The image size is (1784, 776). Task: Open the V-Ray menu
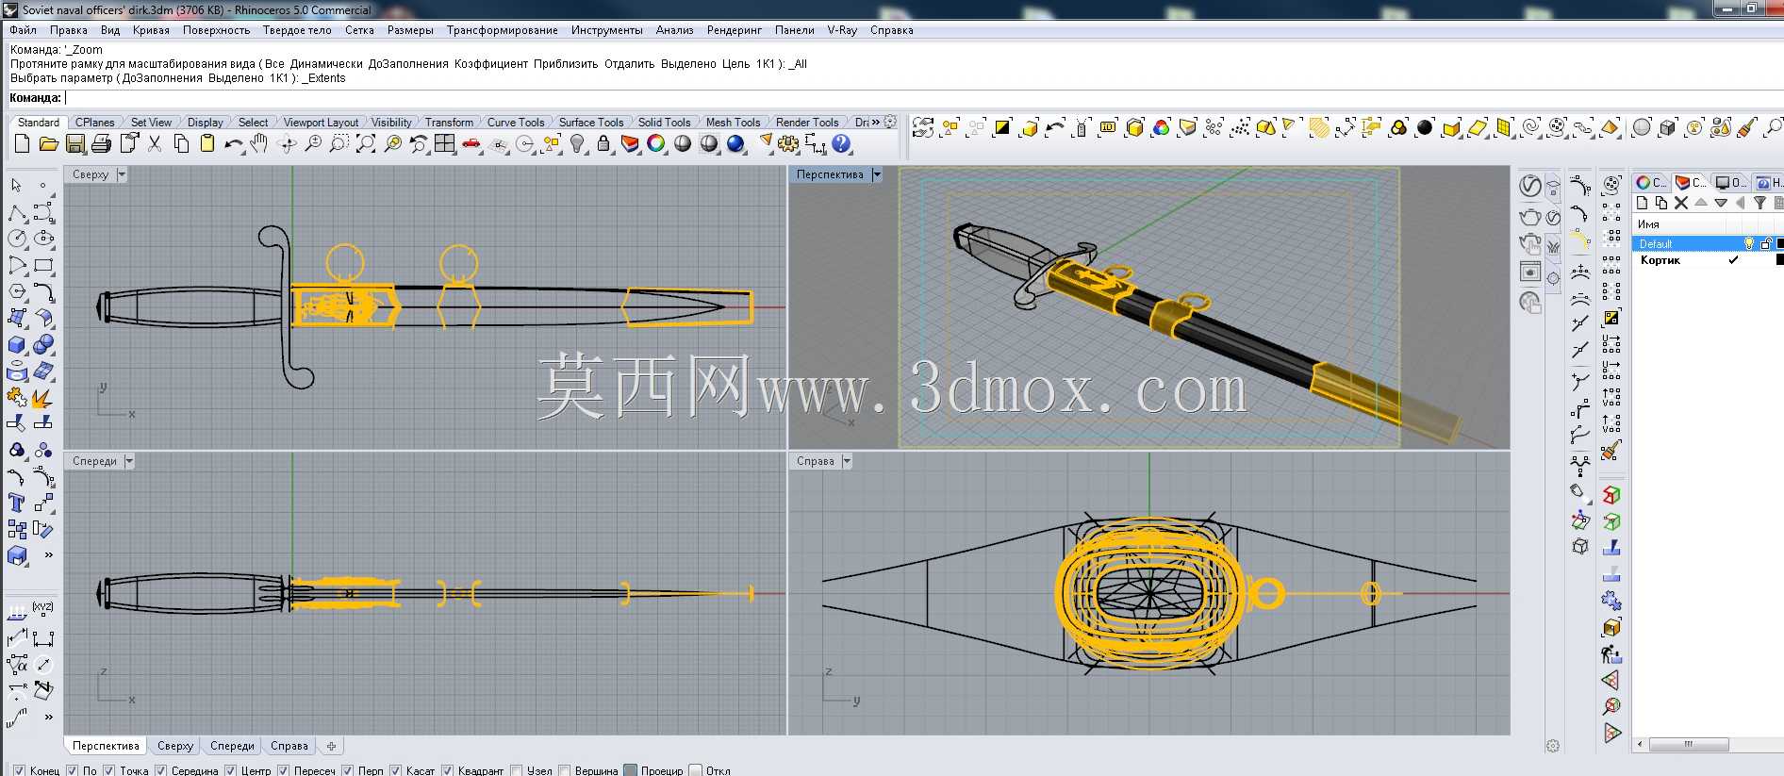(x=842, y=30)
